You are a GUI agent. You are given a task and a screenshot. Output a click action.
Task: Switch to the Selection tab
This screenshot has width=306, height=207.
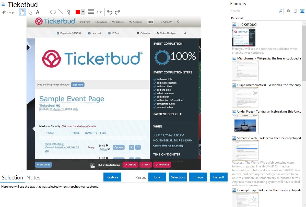tap(13, 178)
